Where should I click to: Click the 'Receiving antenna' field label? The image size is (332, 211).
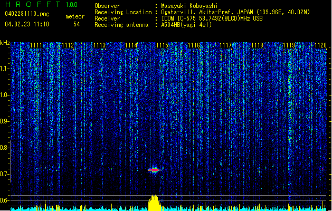(121, 25)
